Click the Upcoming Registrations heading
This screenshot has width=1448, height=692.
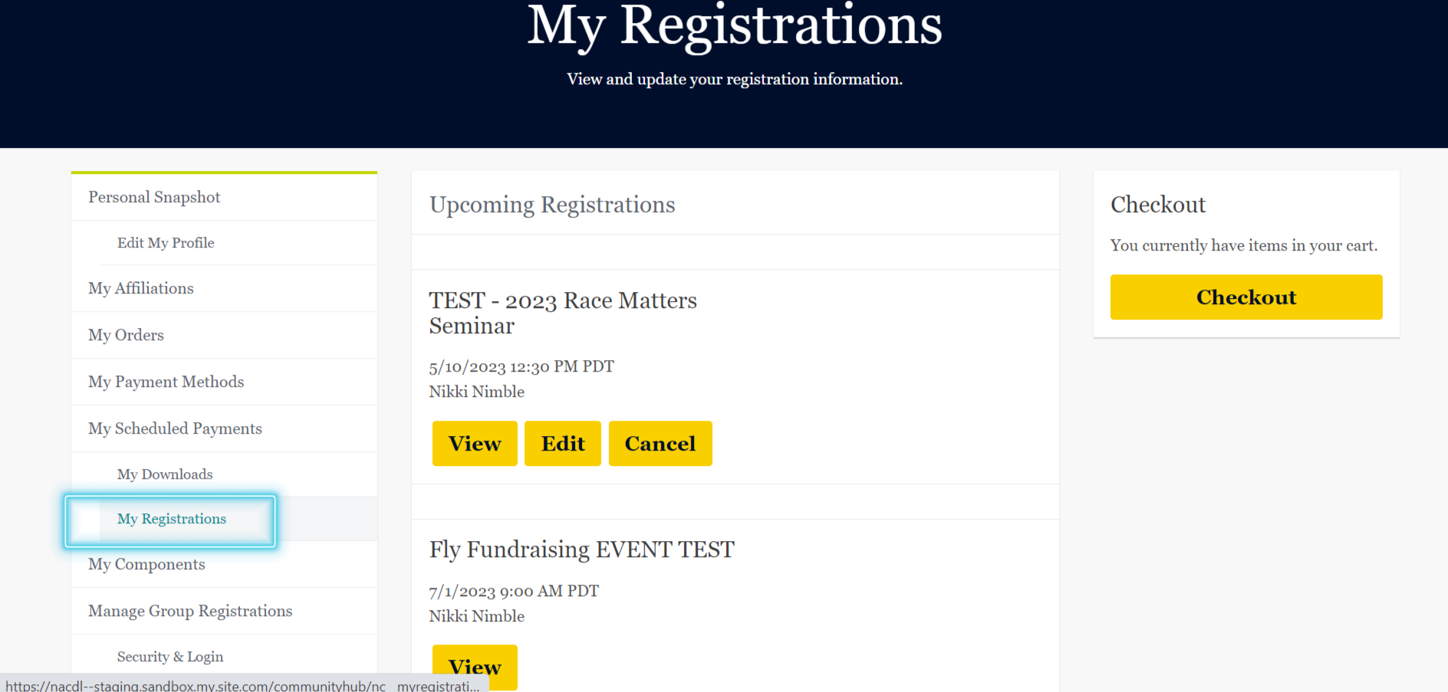click(552, 205)
